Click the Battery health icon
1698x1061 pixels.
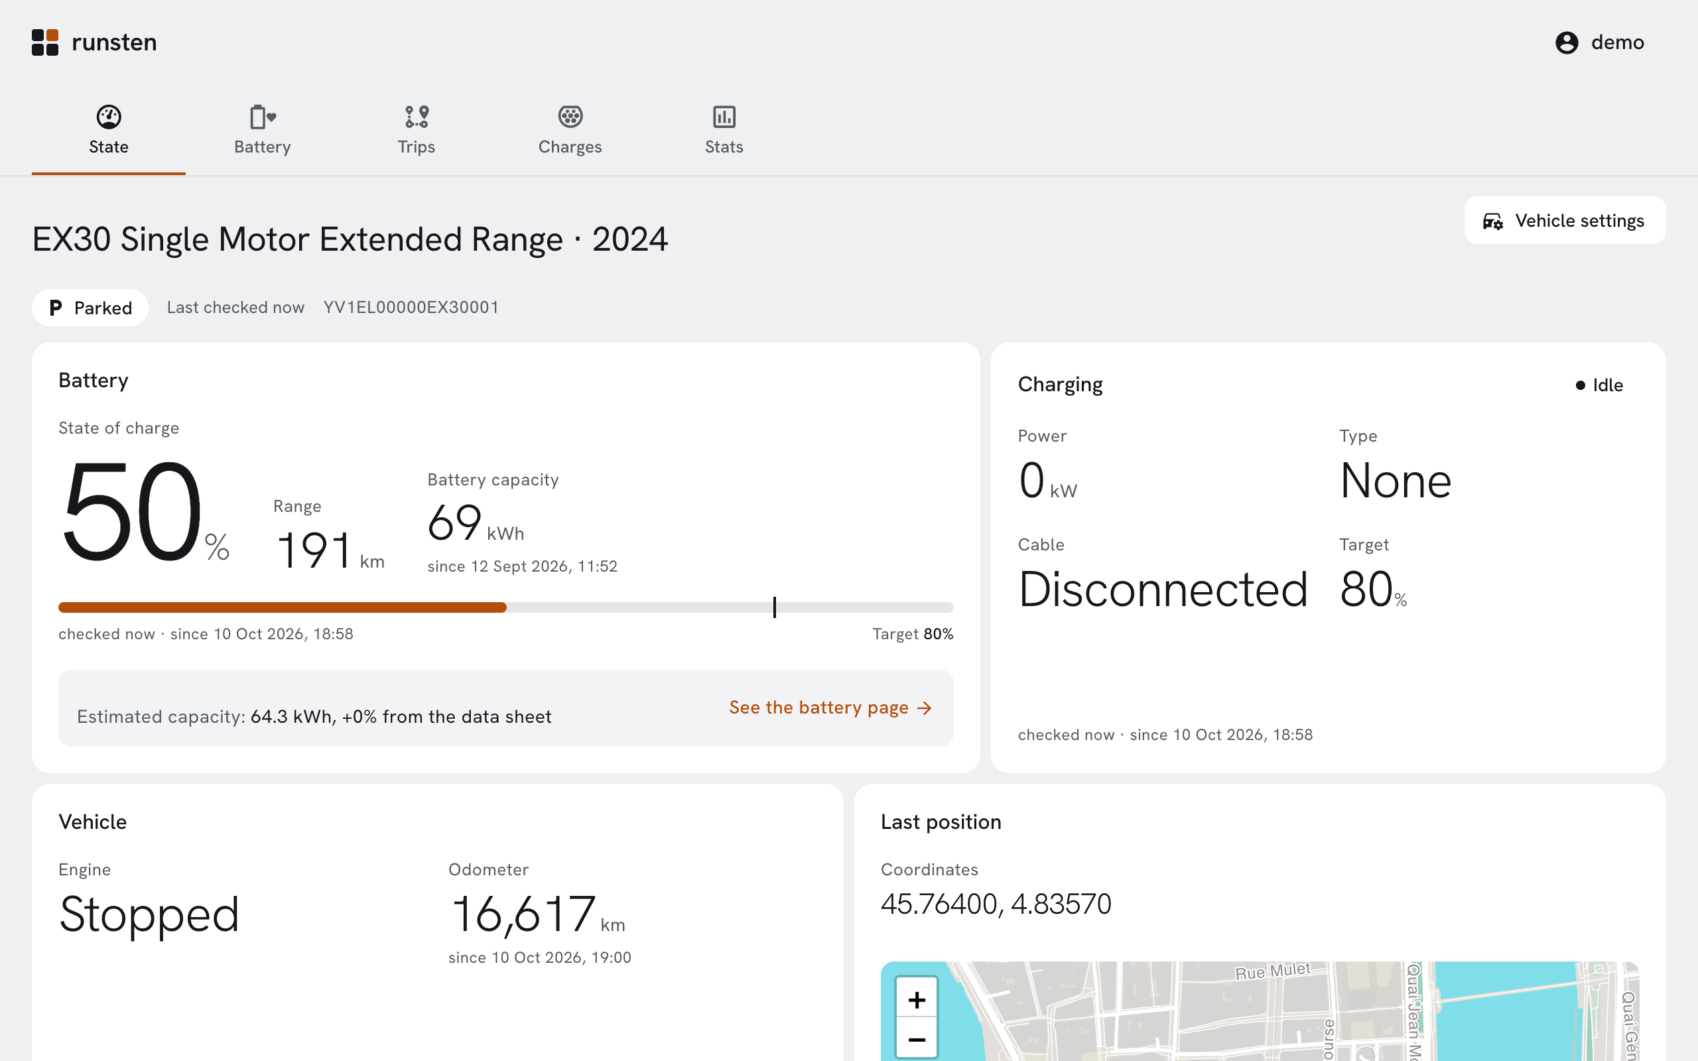[263, 117]
